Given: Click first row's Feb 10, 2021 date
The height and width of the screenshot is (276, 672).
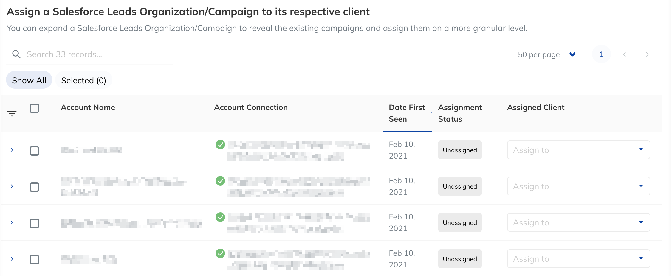Looking at the screenshot, I should [402, 150].
